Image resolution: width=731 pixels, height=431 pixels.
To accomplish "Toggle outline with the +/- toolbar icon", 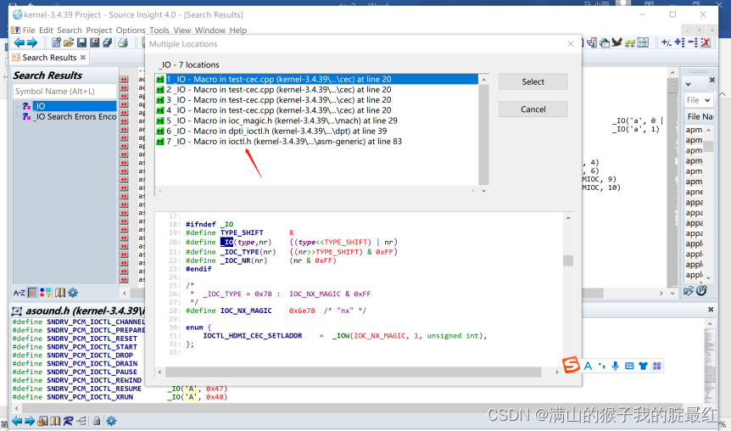I will [667, 42].
